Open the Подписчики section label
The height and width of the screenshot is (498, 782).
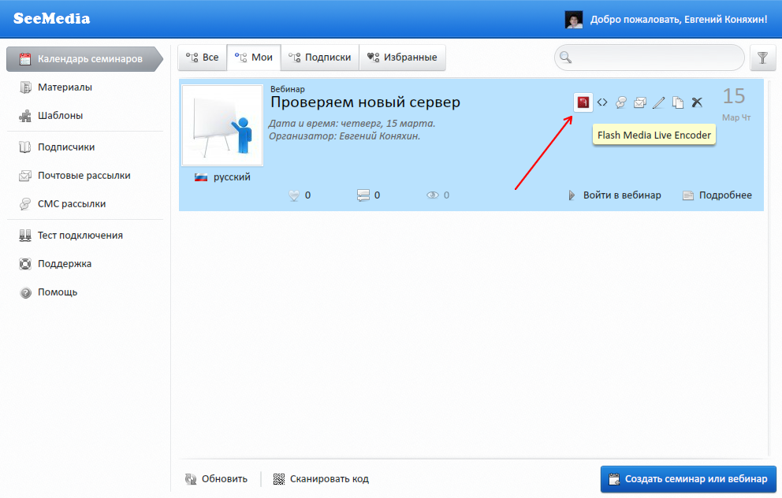(x=66, y=147)
